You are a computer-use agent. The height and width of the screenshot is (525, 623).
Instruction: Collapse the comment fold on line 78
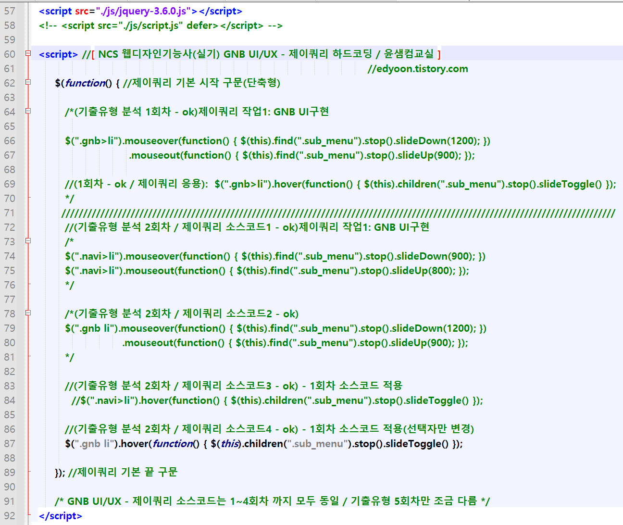[x=28, y=313]
